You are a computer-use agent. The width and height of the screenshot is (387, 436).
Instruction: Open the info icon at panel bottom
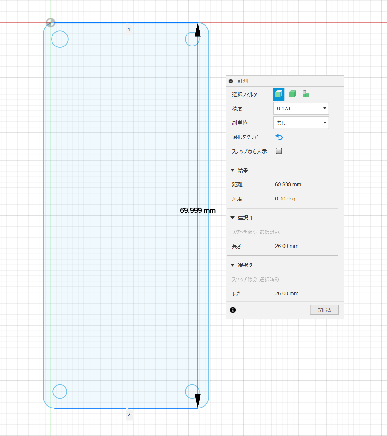(233, 310)
